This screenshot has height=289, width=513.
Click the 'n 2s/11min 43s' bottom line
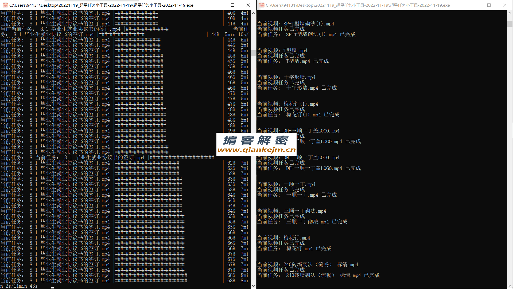coord(19,286)
